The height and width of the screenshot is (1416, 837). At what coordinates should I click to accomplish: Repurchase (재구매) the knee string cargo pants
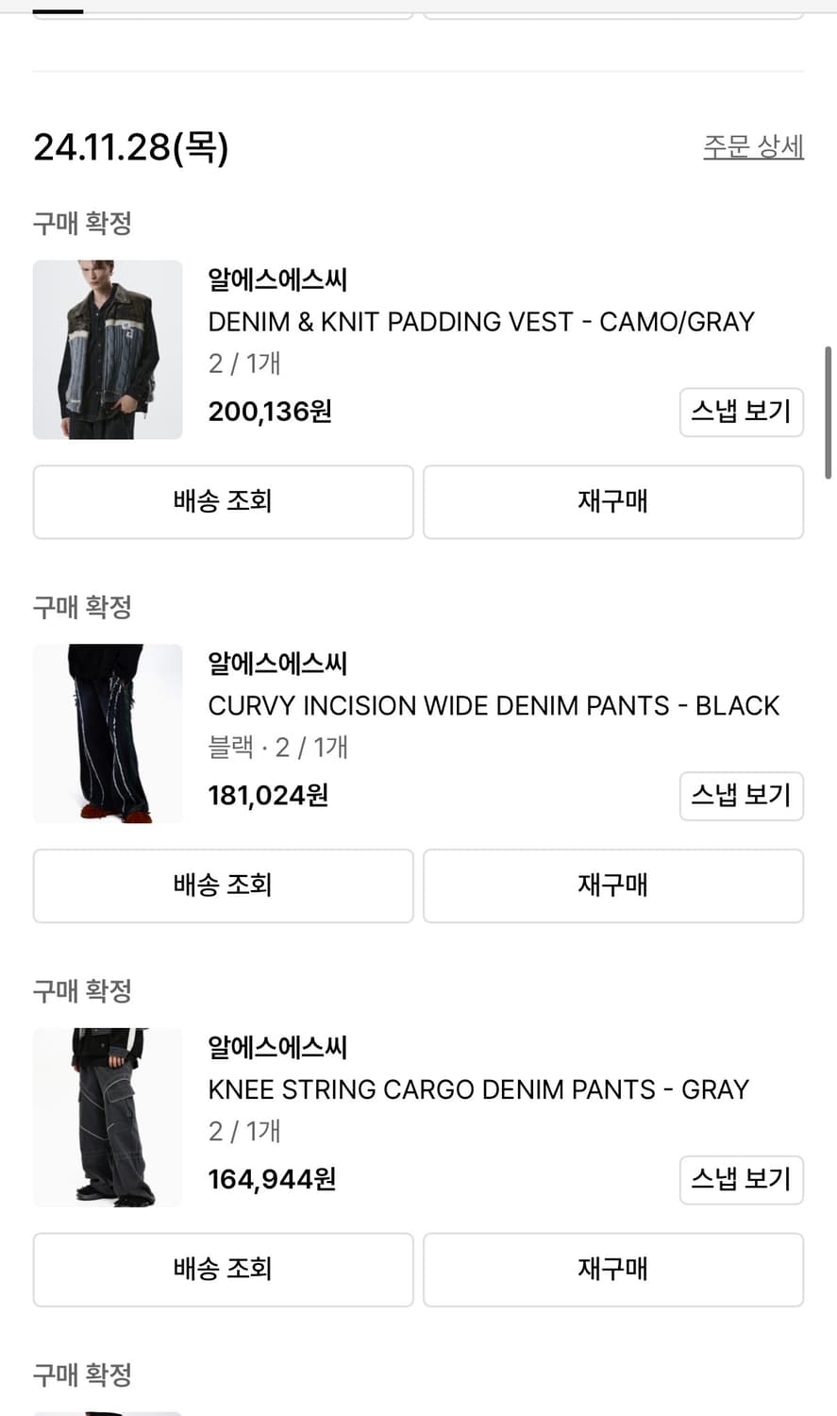[612, 1269]
